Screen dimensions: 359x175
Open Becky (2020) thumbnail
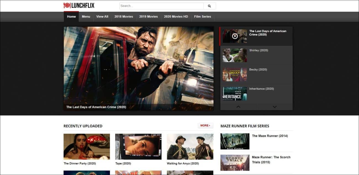point(235,74)
